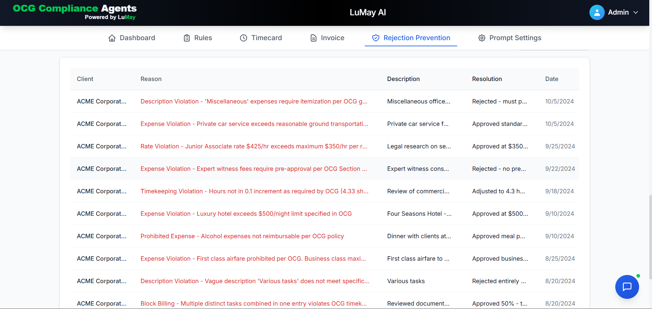The width and height of the screenshot is (652, 309).
Task: Click 'Reviewed document...' description cell
Action: [x=418, y=304]
